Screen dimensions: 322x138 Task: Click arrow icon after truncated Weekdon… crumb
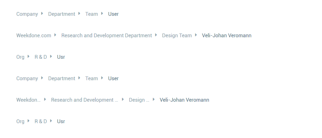[45, 99]
